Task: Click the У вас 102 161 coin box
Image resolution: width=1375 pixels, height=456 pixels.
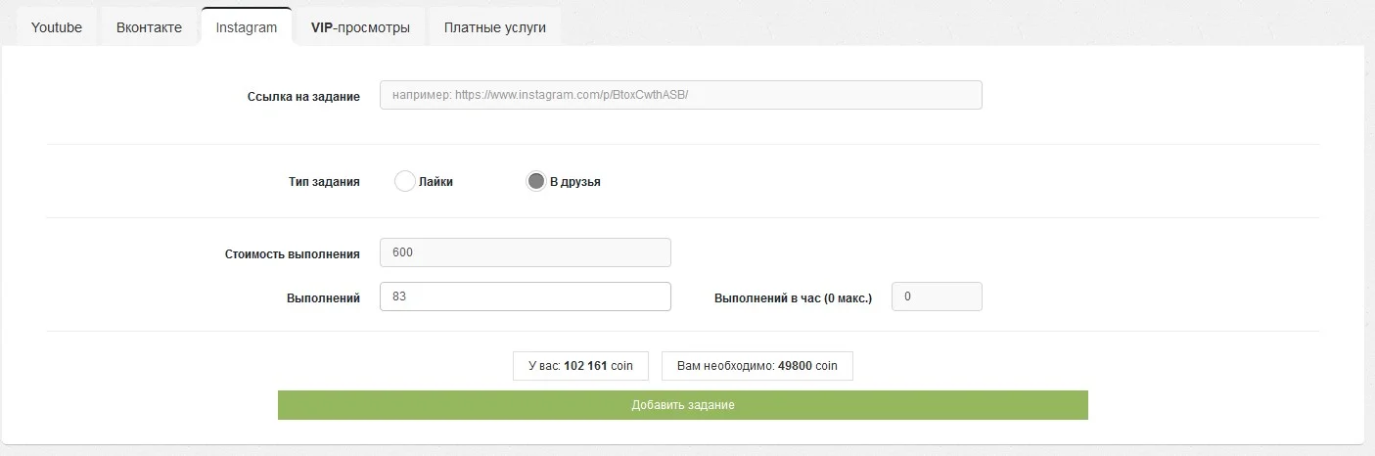Action: 580,366
